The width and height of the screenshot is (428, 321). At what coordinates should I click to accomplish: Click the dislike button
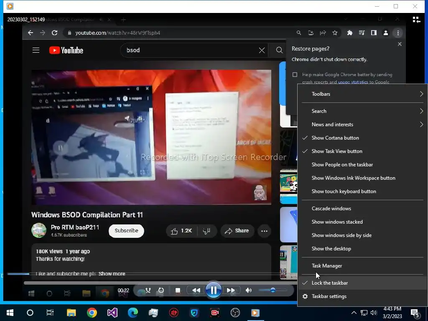pyautogui.click(x=206, y=231)
